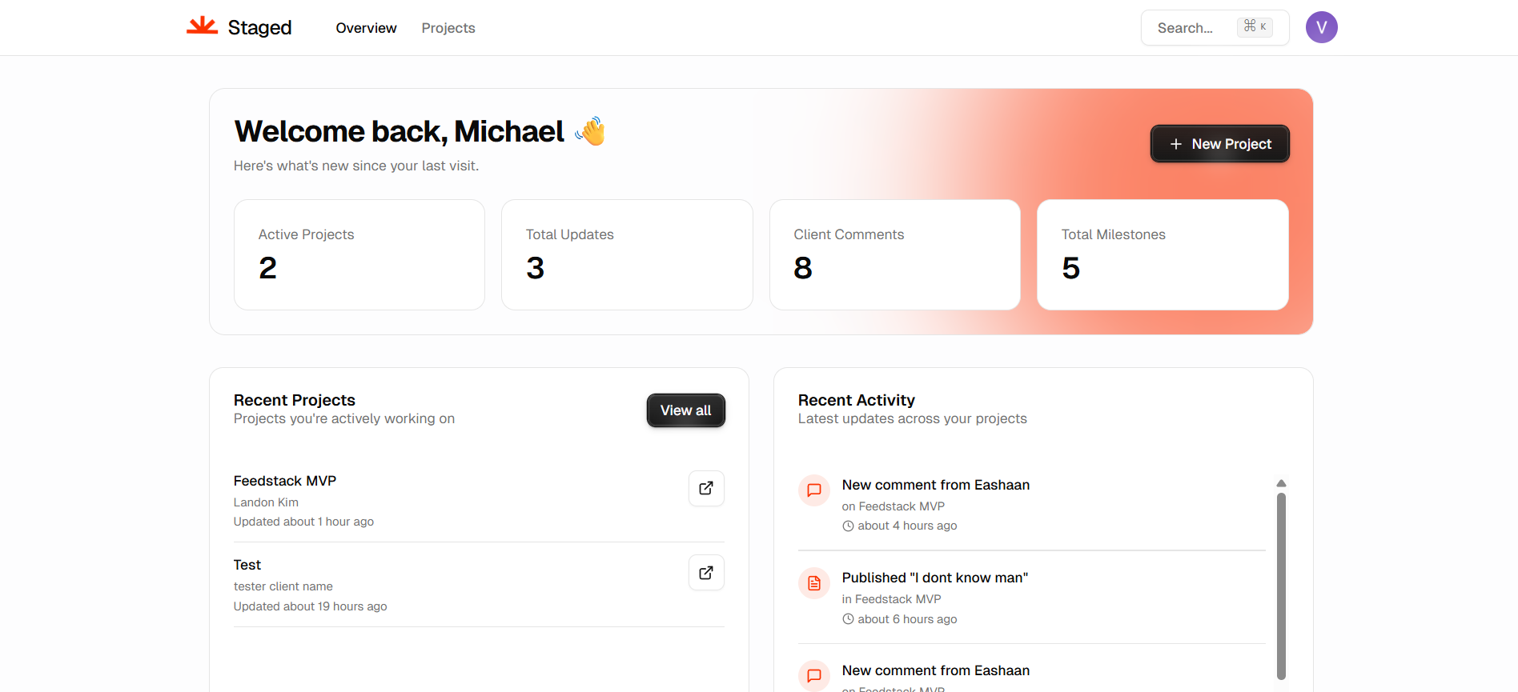Click "Updated about 19 hours ago" text
This screenshot has width=1518, height=692.
point(311,606)
